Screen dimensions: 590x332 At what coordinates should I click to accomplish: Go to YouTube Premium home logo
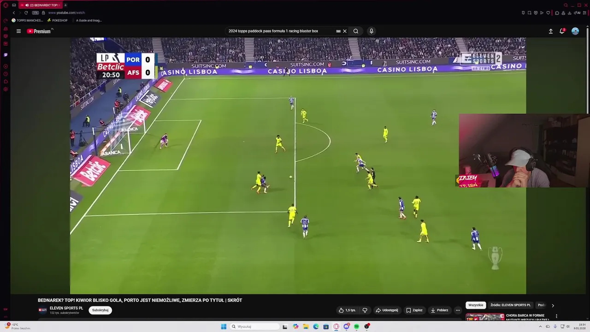pos(39,31)
